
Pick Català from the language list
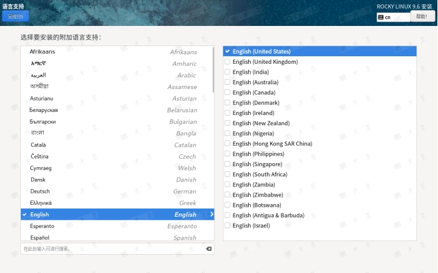pos(116,145)
